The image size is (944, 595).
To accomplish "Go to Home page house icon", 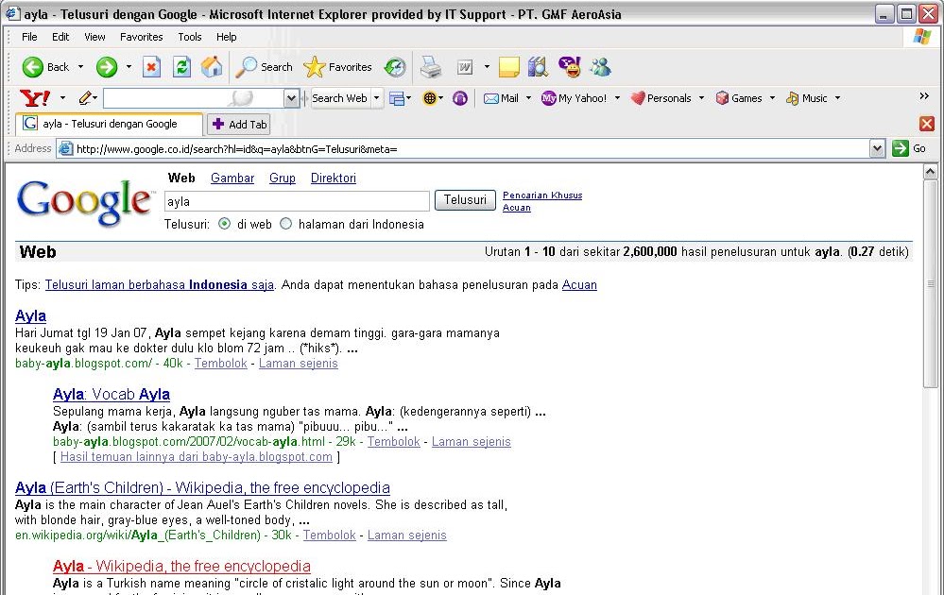I will click(212, 67).
